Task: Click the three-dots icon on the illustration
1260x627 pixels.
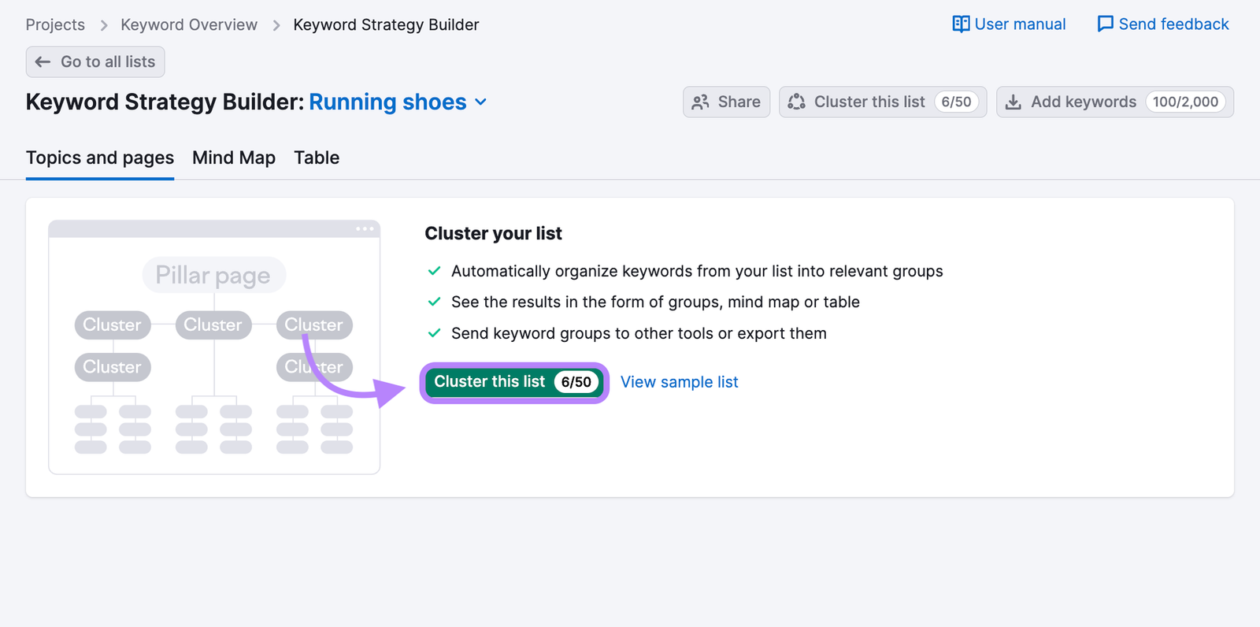Action: [365, 228]
